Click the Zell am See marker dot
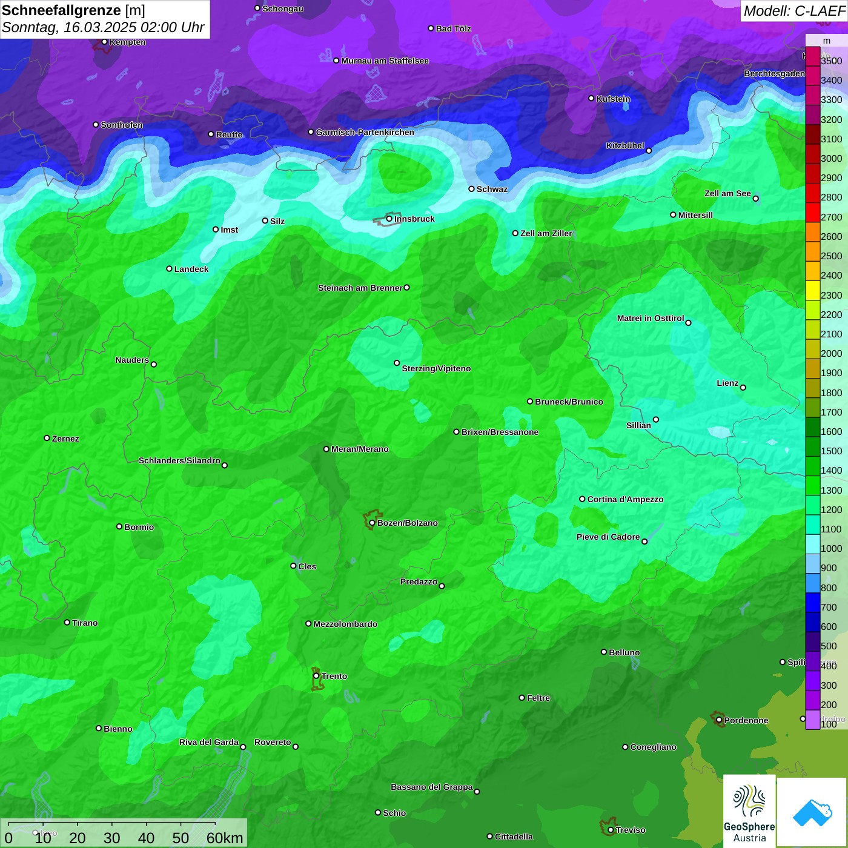Viewport: 848px width, 848px height. (755, 198)
